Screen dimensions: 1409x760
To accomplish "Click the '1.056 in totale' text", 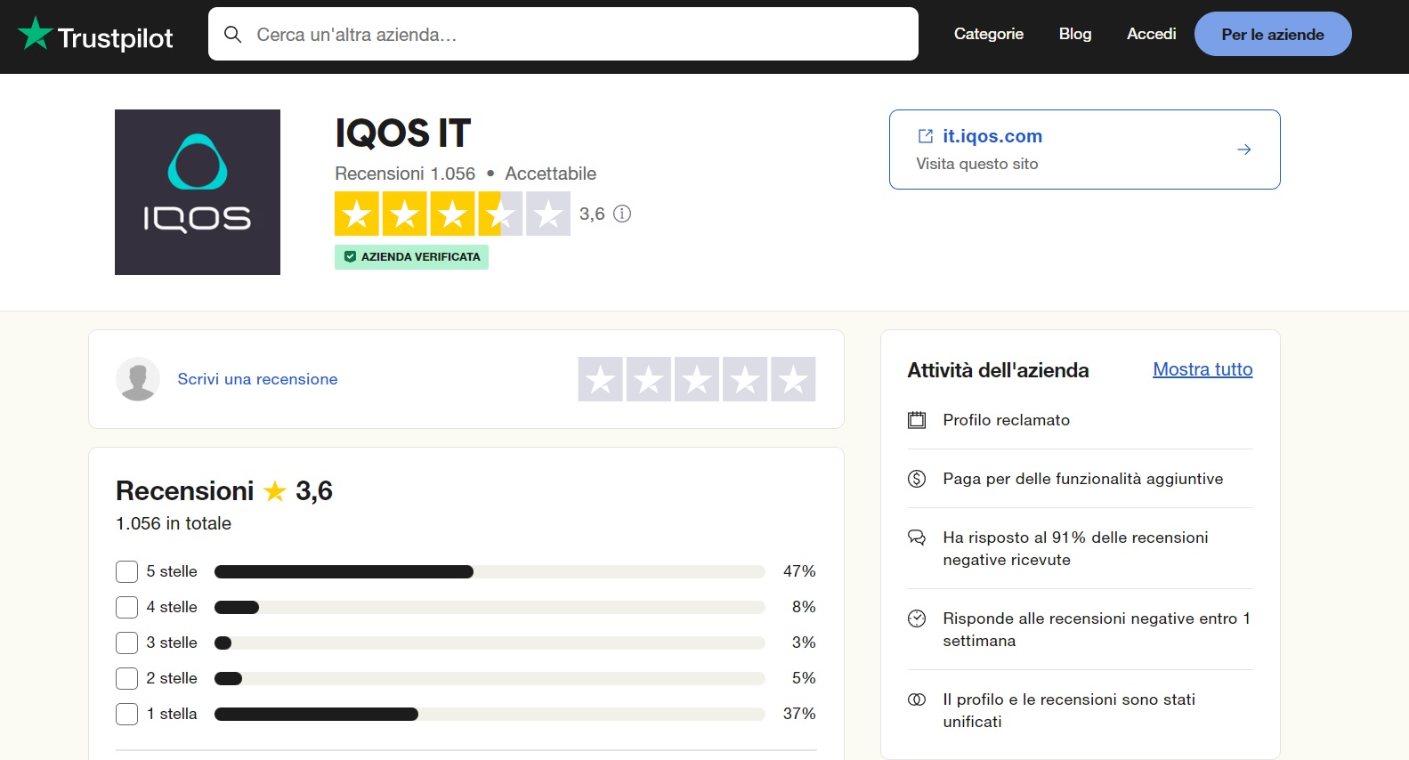I will tap(174, 523).
